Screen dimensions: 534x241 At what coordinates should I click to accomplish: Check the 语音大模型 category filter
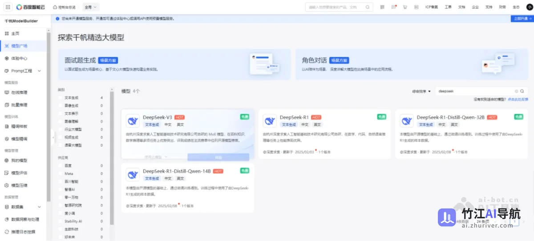[x=61, y=145]
